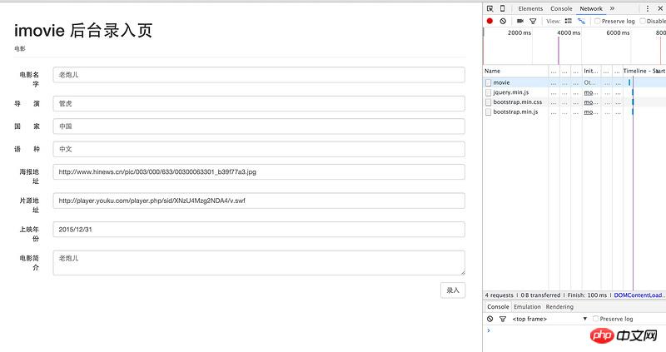Open the network filter funnel icon
The image size is (666, 352).
(533, 21)
